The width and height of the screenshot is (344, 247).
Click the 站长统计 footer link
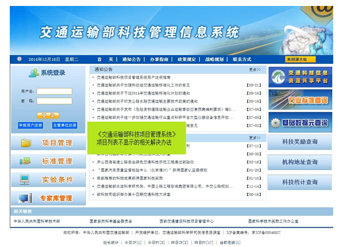(111, 243)
